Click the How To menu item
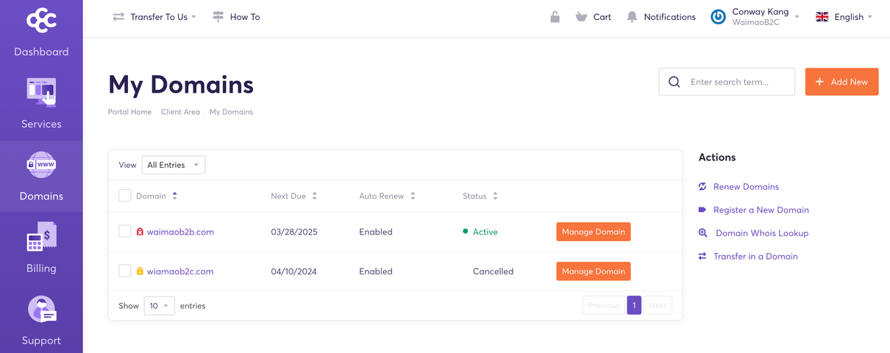The width and height of the screenshot is (890, 353). coord(236,17)
